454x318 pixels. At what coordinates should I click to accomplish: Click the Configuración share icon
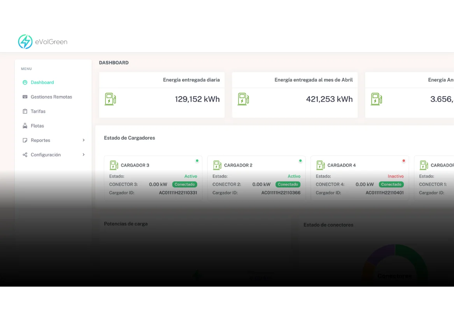click(25, 155)
